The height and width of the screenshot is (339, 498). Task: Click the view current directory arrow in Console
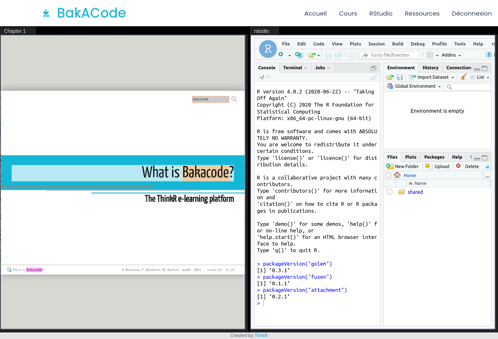268,77
